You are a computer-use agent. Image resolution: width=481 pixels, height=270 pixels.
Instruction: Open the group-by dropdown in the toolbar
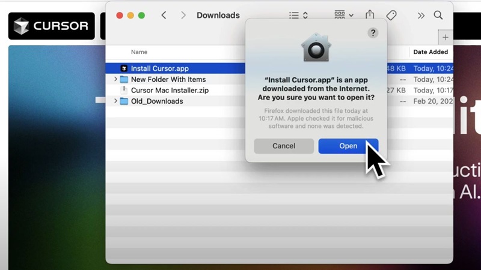pos(344,15)
